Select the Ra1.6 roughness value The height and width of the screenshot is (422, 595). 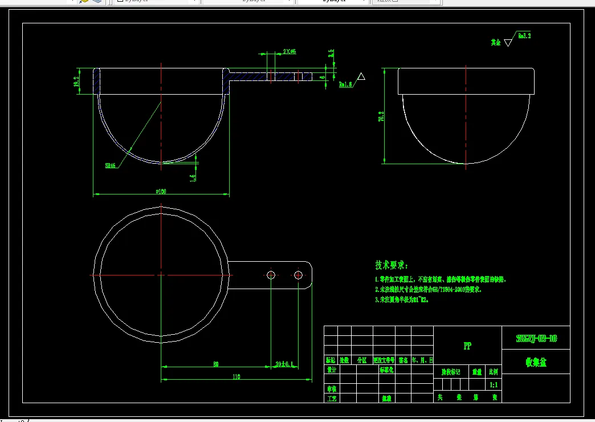345,84
